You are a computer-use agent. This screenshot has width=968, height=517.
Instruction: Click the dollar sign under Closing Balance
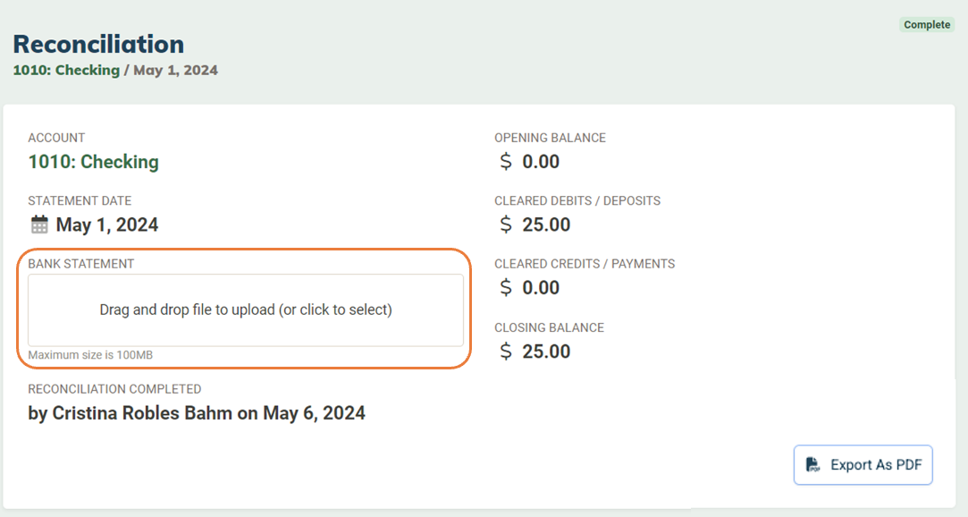[506, 352]
